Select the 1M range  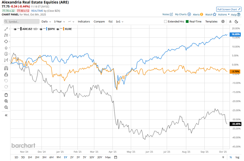[x=30, y=157]
